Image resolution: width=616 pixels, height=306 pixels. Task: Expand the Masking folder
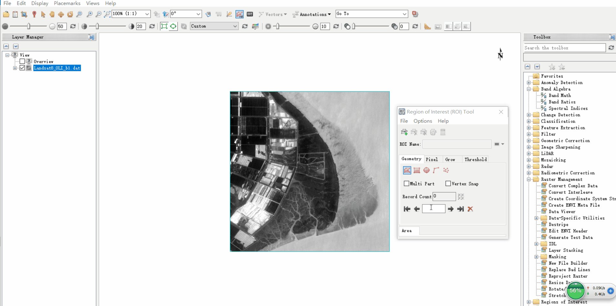coord(537,257)
